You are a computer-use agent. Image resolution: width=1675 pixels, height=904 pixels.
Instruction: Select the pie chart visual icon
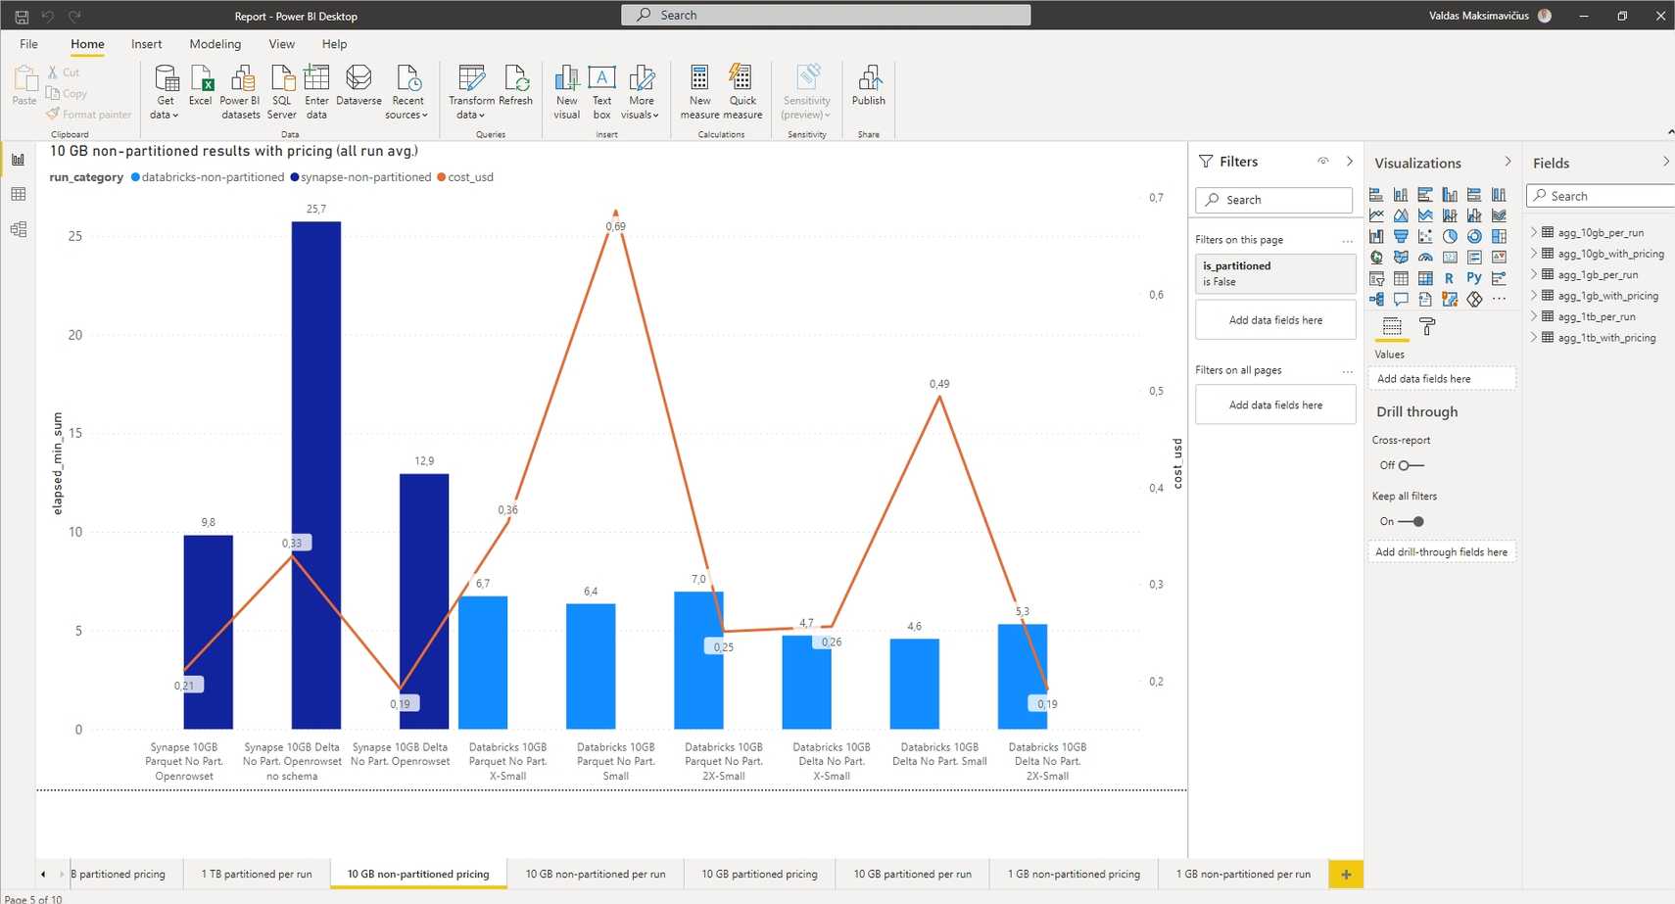click(x=1450, y=236)
